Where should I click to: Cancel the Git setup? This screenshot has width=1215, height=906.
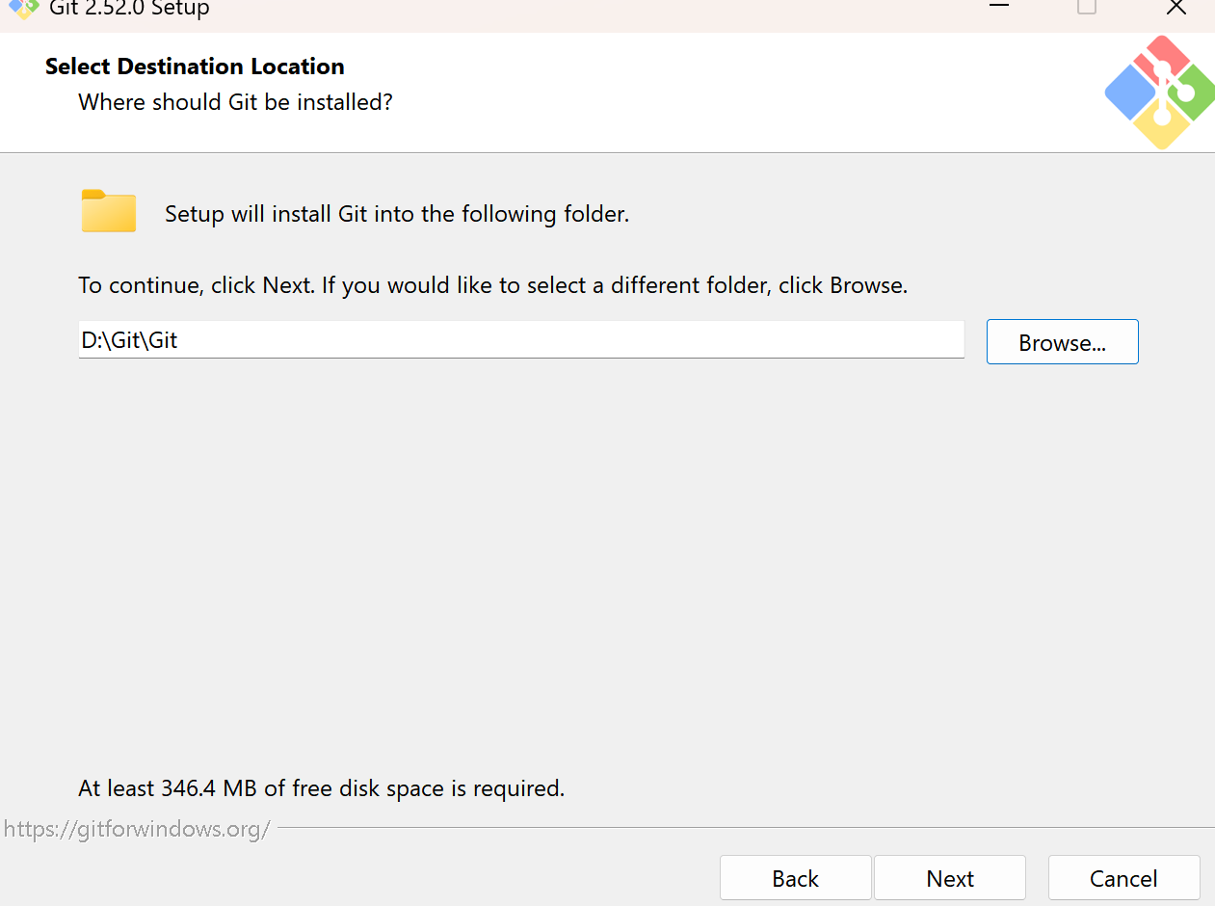click(x=1123, y=878)
